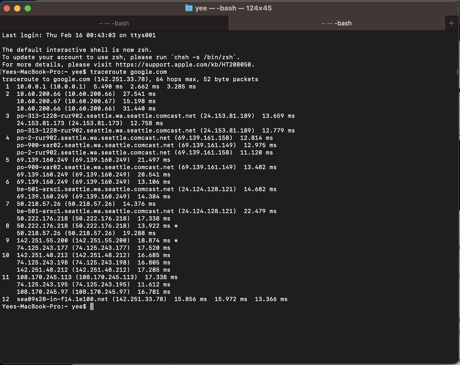Click the 'Last login: Thu Feb 16' line
460x365 pixels.
79,35
